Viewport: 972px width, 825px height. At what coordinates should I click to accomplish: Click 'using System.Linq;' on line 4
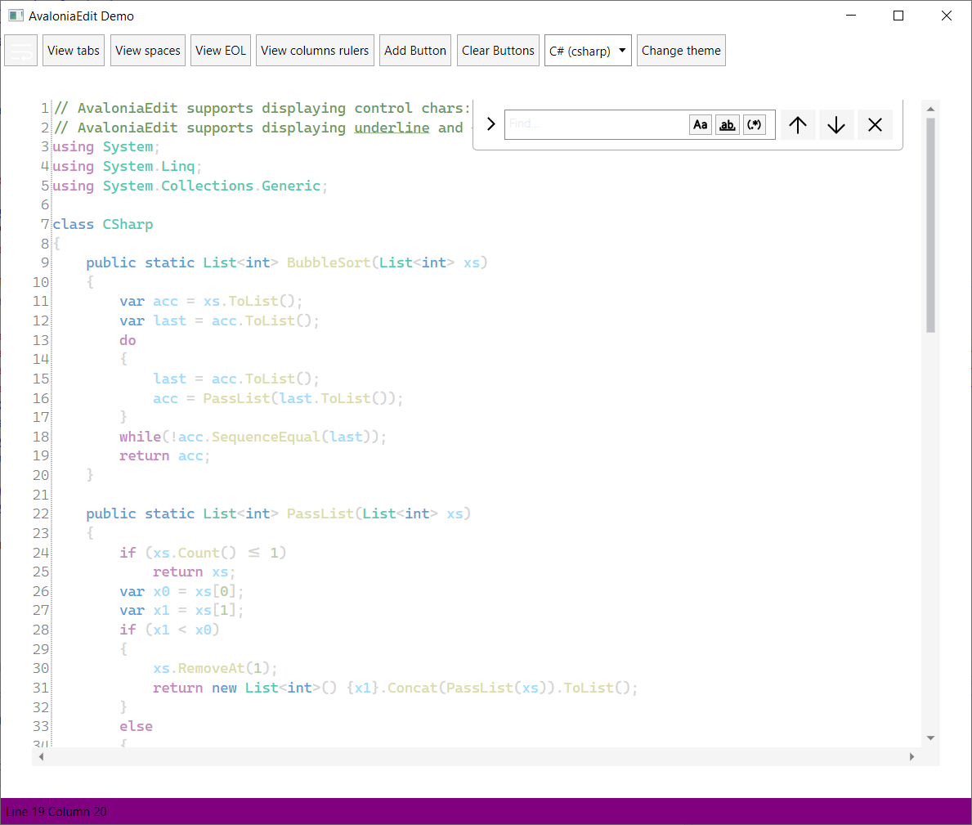click(127, 166)
